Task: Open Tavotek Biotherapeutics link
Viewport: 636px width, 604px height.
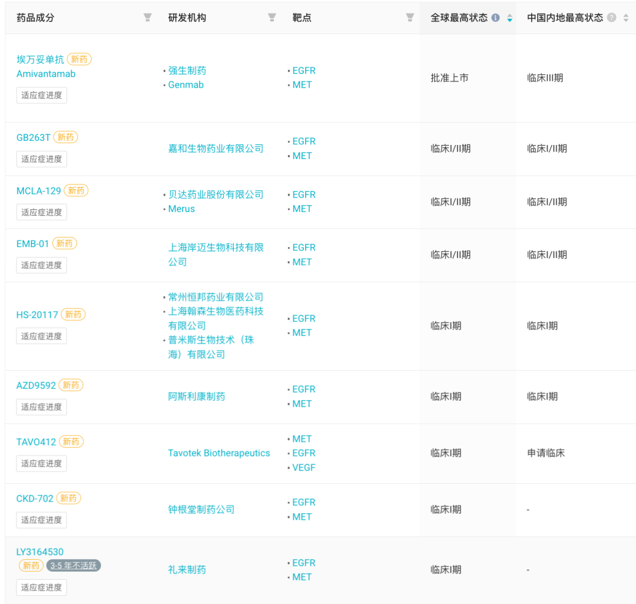Action: click(219, 453)
